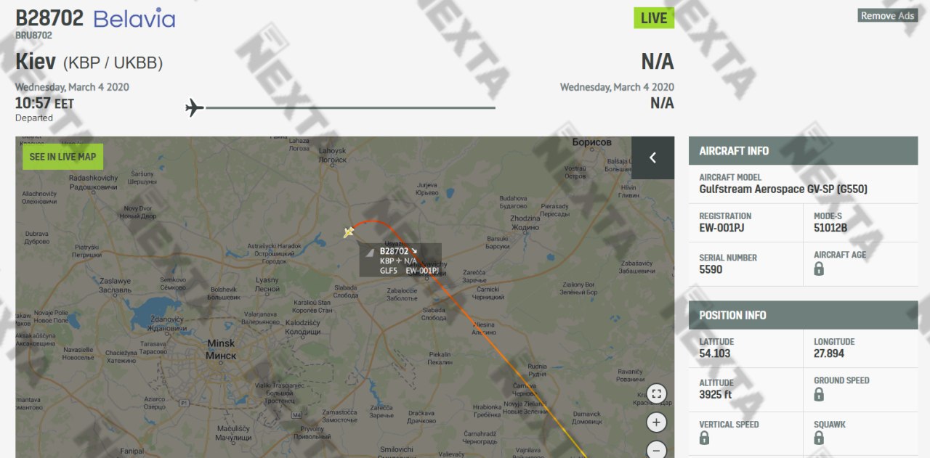Toggle fullscreen map view icon
Viewport: 930px width, 458px height.
click(656, 394)
